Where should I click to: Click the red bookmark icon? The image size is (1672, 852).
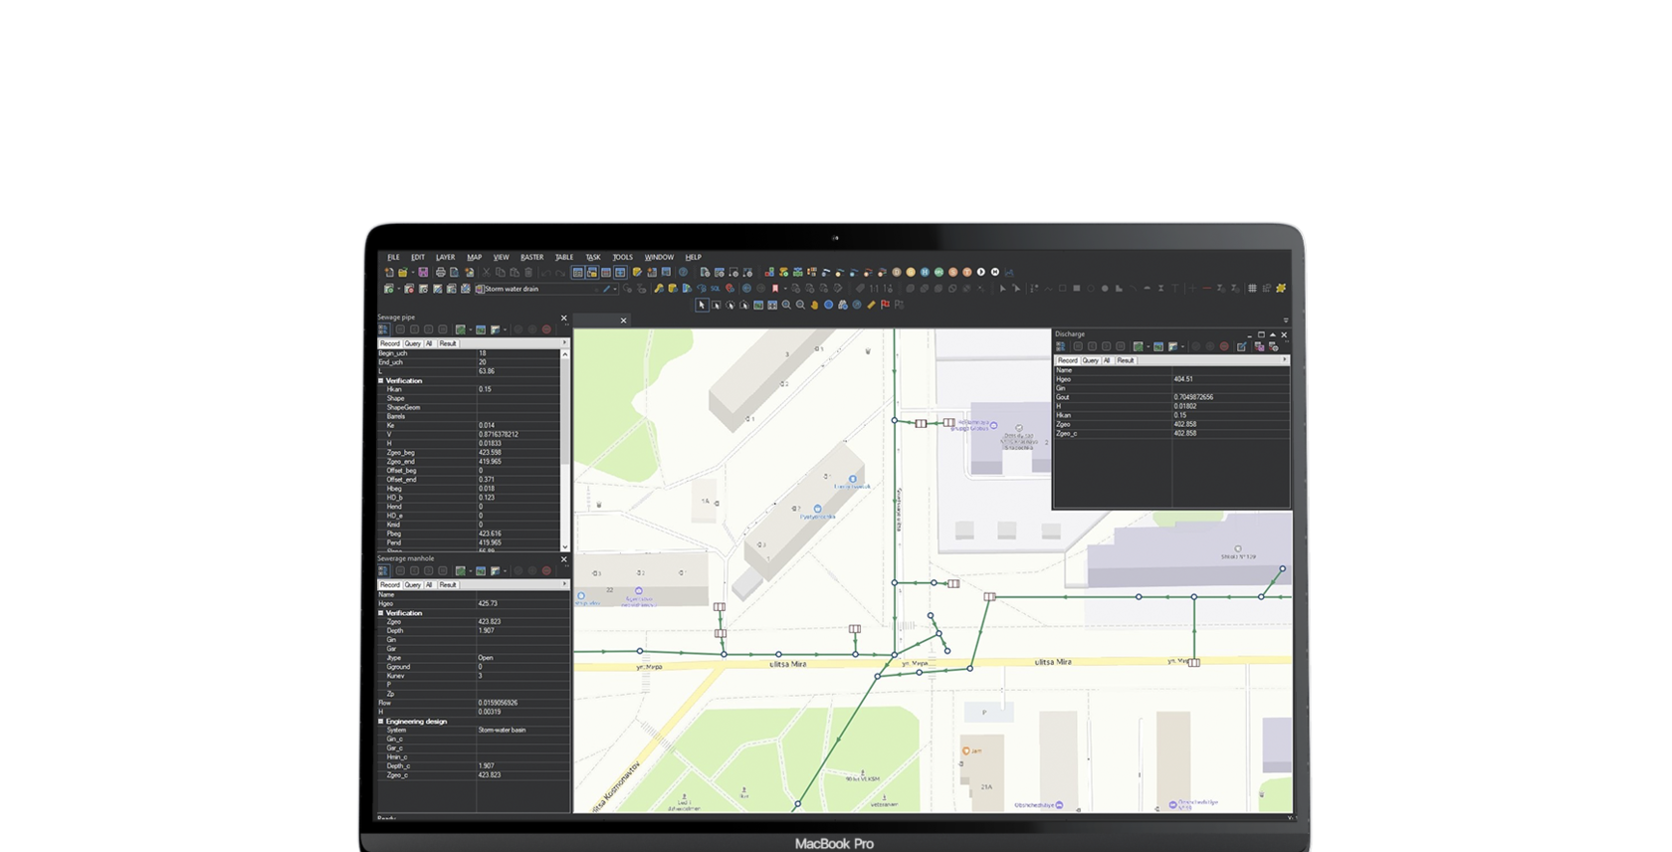pos(774,289)
